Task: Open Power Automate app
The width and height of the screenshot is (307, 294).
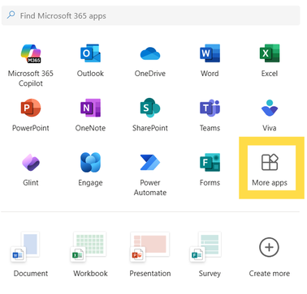Action: [x=150, y=163]
